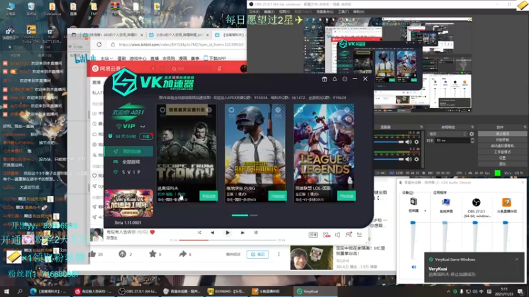Viewport: 529px width, 297px height.
Task: Open the Windows Start menu
Action: click(x=7, y=291)
